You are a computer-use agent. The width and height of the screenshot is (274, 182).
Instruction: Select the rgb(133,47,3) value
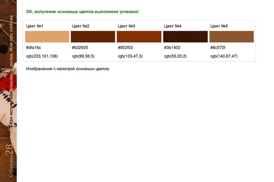pyautogui.click(x=130, y=56)
